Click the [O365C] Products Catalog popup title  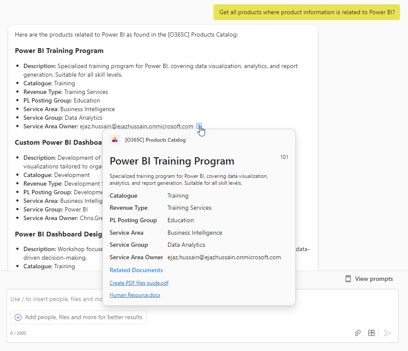coord(155,140)
